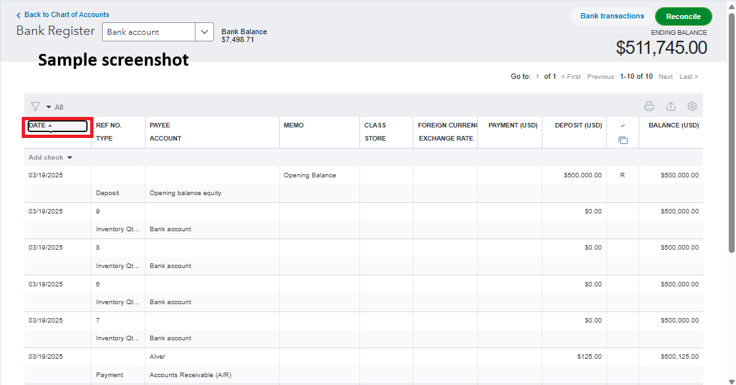This screenshot has width=736, height=385.
Task: Click the Reconcile button
Action: pyautogui.click(x=683, y=16)
